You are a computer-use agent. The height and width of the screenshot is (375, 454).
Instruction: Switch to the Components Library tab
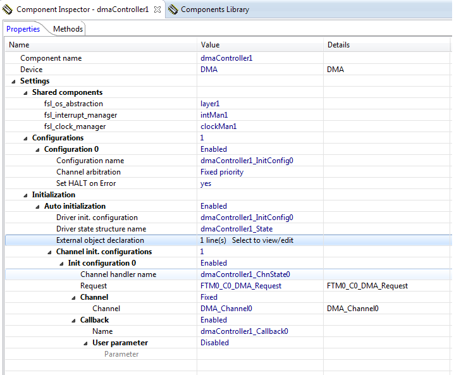click(214, 9)
